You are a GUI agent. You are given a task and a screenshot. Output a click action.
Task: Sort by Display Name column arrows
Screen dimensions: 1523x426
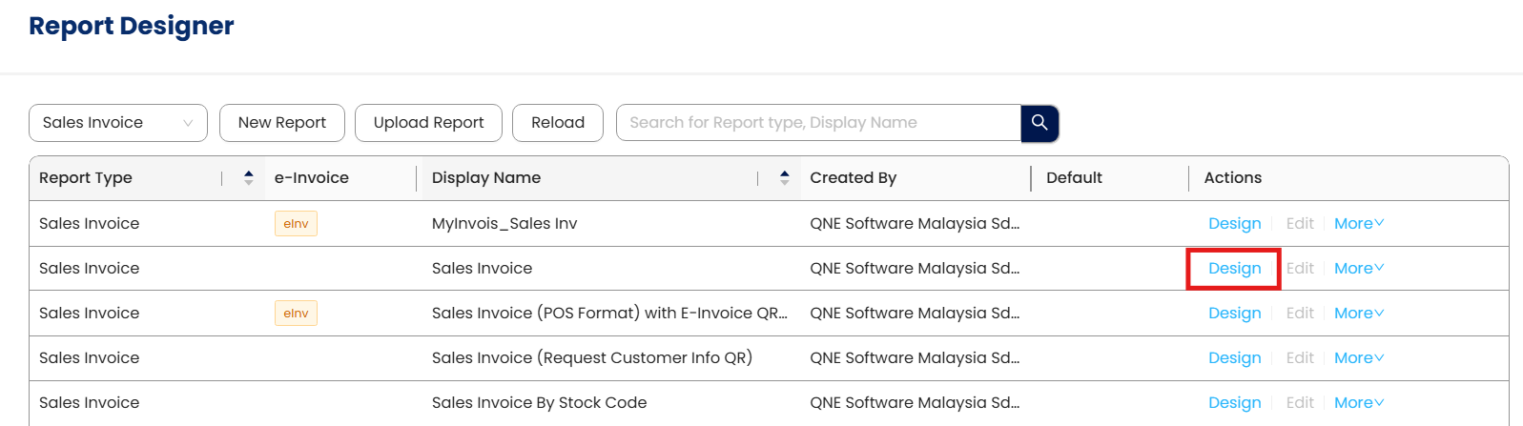784,177
